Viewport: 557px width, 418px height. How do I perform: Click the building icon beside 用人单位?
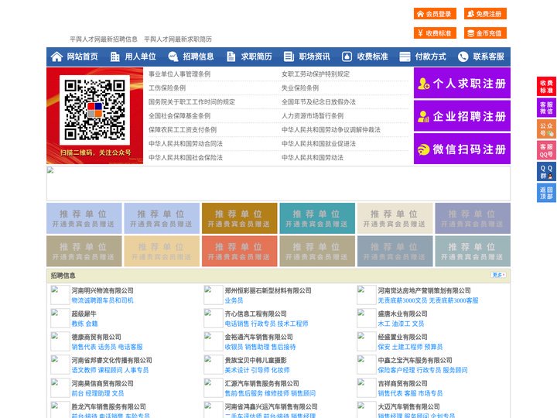pos(114,57)
